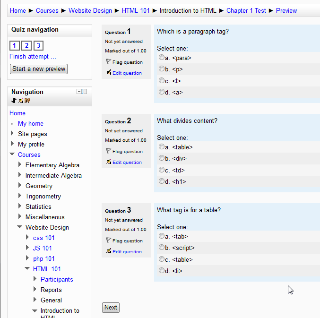Collapse the Courses tree node

tap(12, 155)
